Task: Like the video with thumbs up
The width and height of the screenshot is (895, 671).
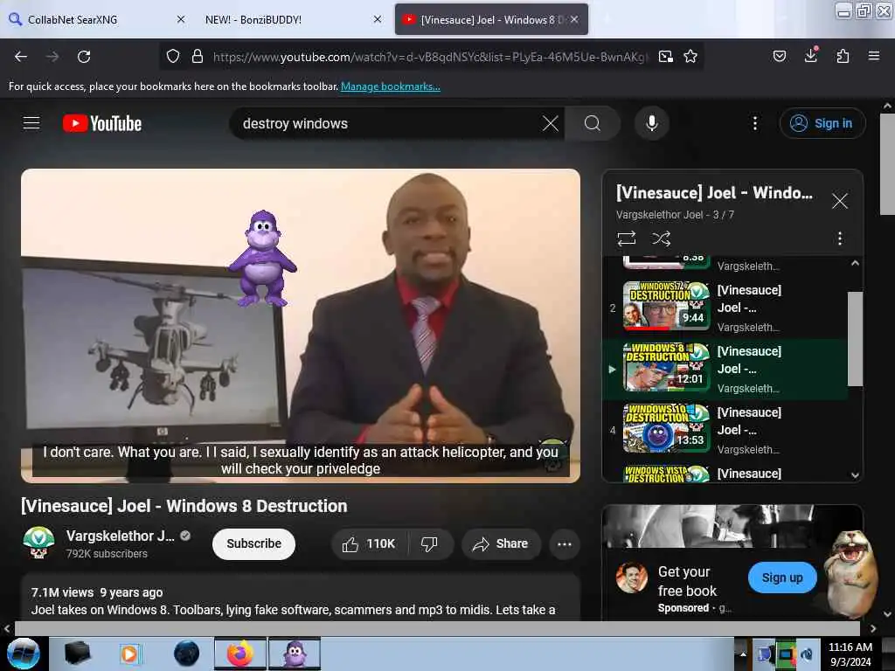Action: (x=369, y=544)
